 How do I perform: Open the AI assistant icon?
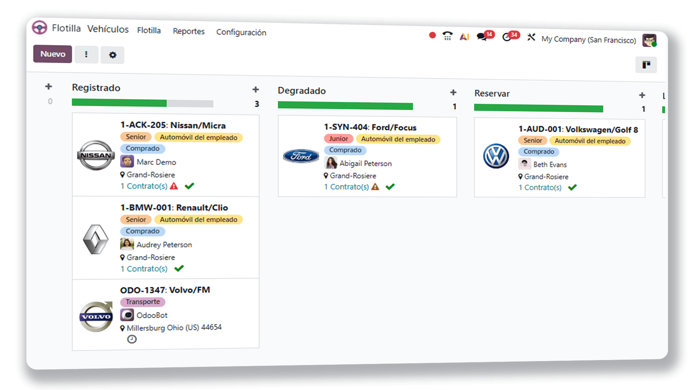pos(464,36)
